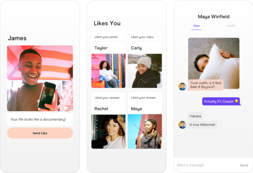Switch to the Profile tab
This screenshot has height=173, width=253.
click(231, 26)
